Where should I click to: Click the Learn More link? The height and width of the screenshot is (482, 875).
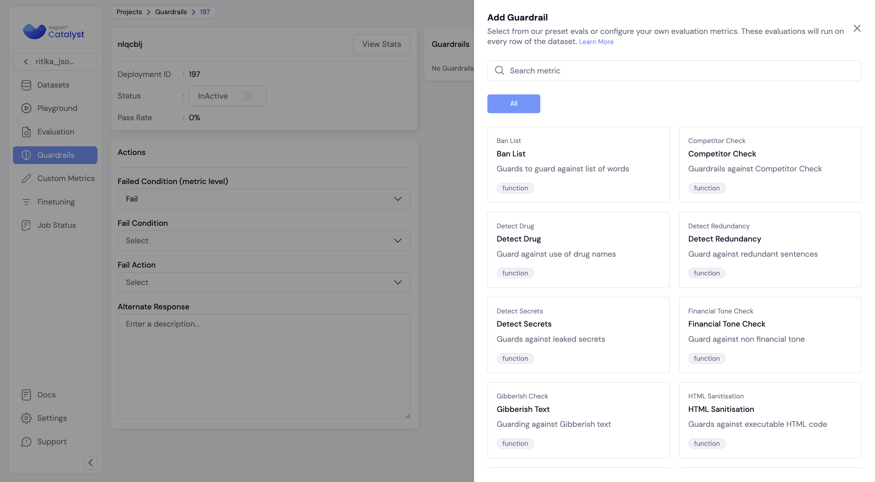[596, 42]
